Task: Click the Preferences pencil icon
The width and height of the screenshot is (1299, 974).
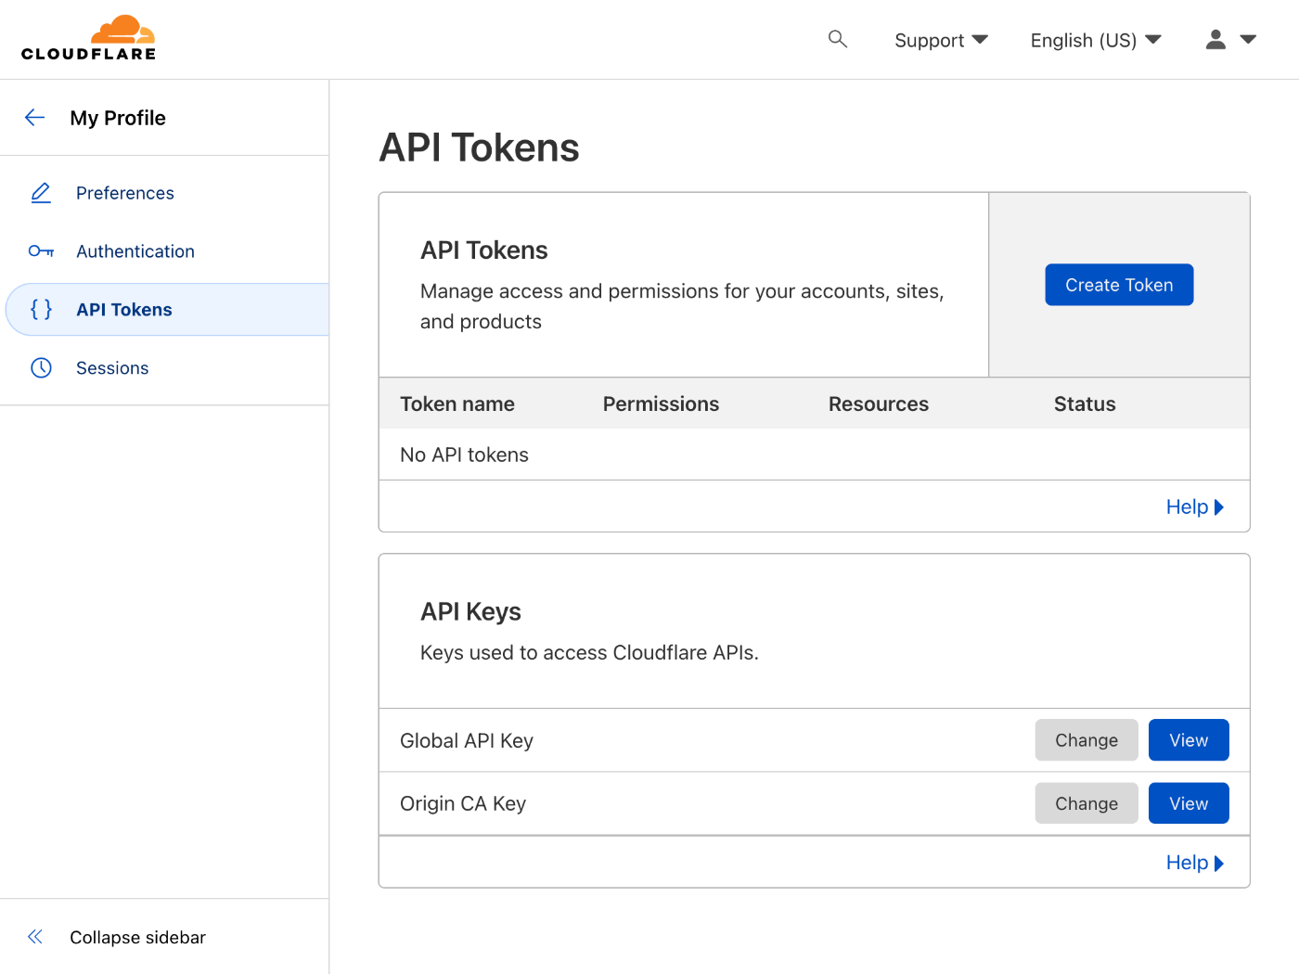Action: (x=41, y=193)
